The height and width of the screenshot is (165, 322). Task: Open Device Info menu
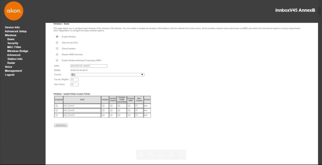click(12, 27)
